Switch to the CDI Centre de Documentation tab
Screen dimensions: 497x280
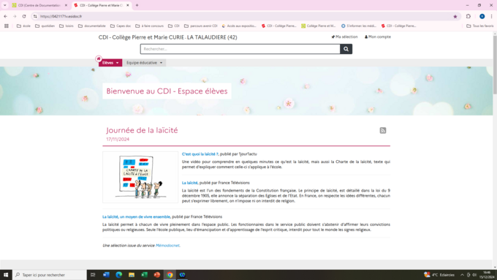39,5
